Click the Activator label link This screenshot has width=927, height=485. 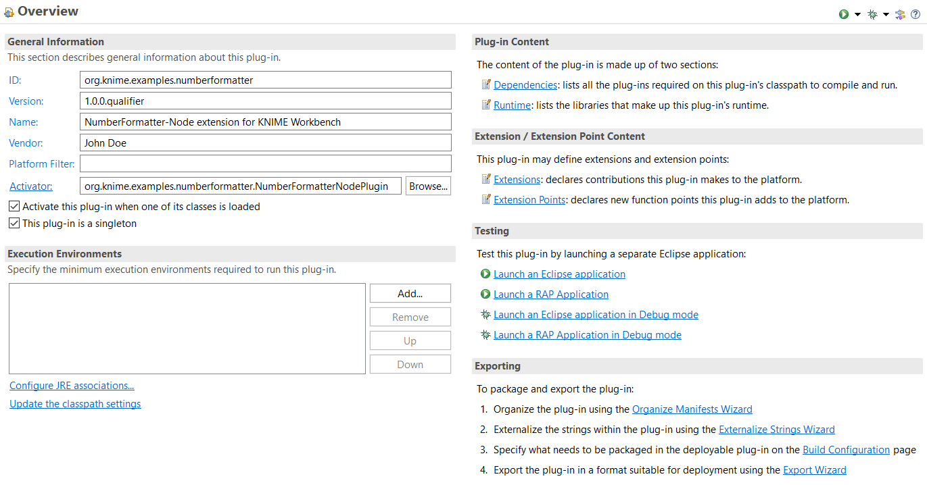[x=30, y=186]
